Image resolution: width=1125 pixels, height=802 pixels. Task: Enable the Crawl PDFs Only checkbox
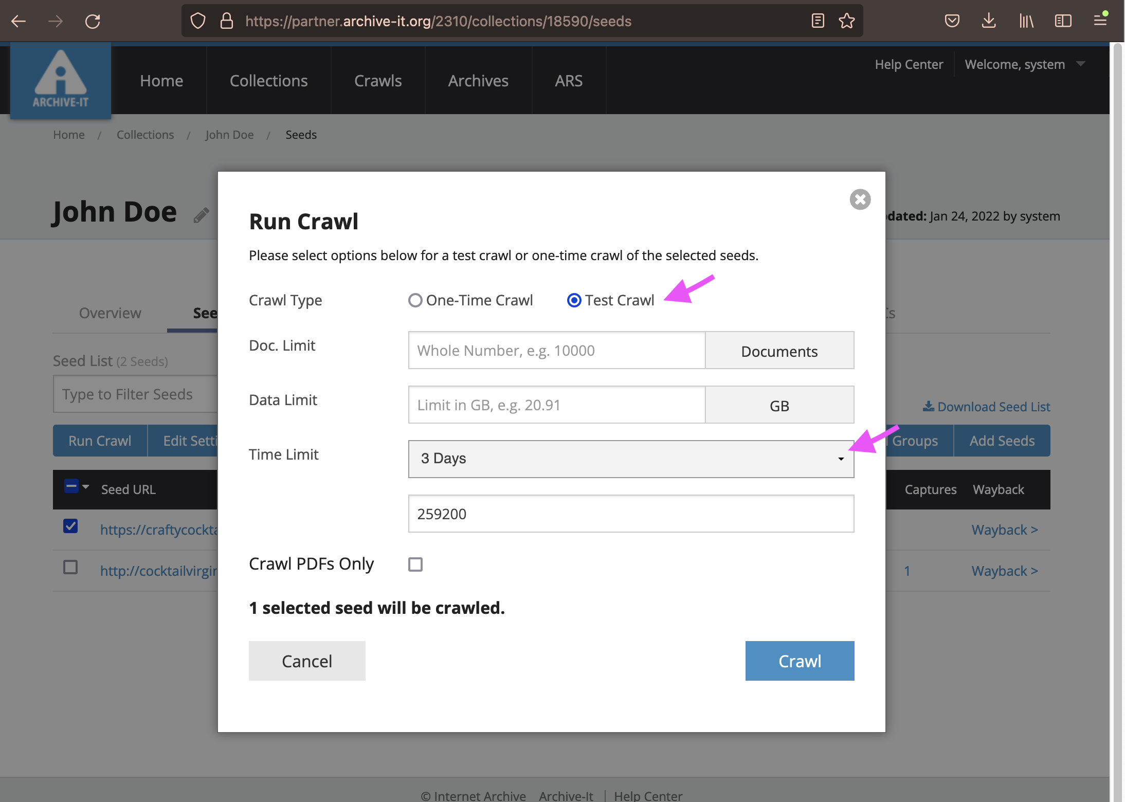tap(415, 564)
